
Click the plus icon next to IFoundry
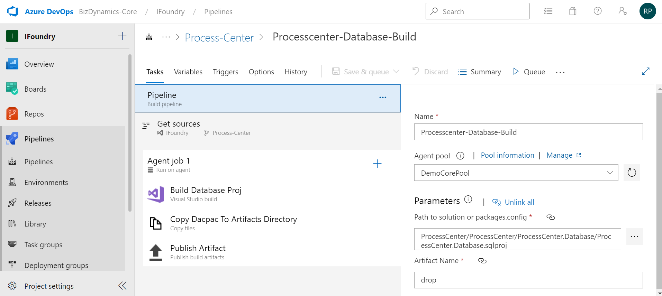(x=122, y=36)
